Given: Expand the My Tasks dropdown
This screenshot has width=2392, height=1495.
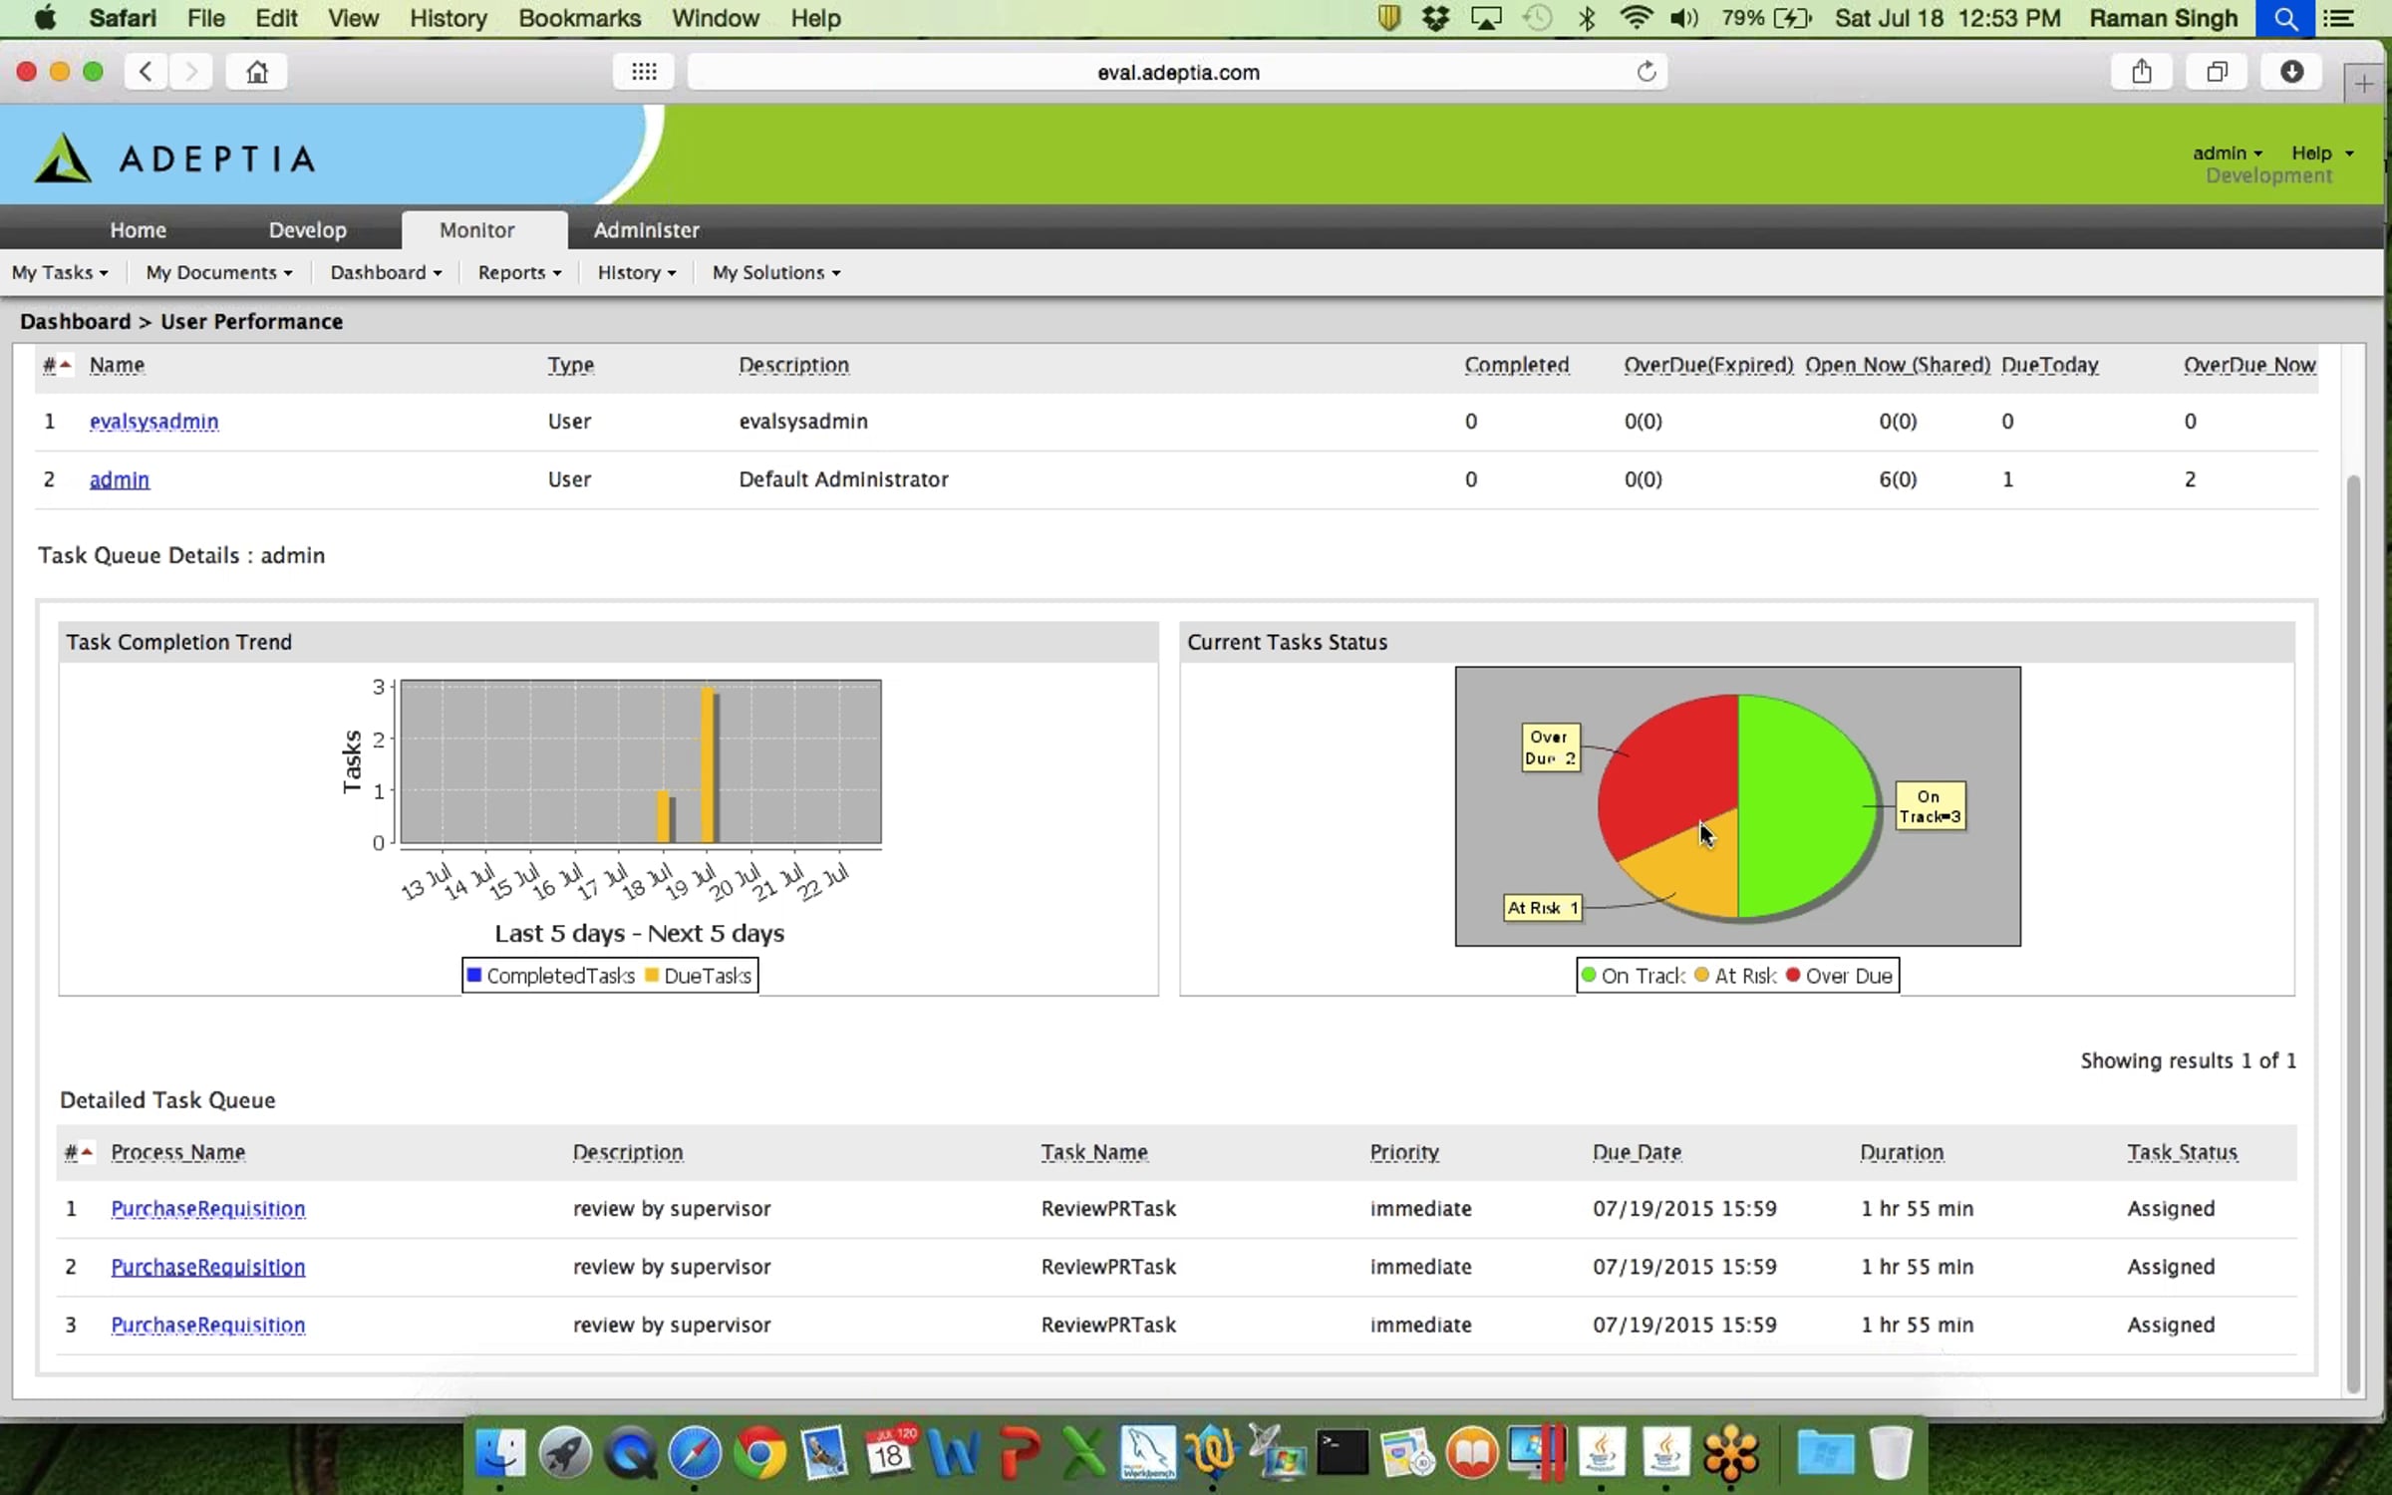Looking at the screenshot, I should point(60,272).
